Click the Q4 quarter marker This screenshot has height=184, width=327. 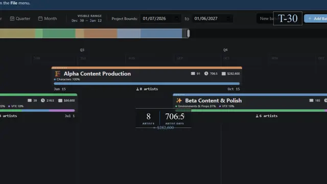pyautogui.click(x=225, y=50)
